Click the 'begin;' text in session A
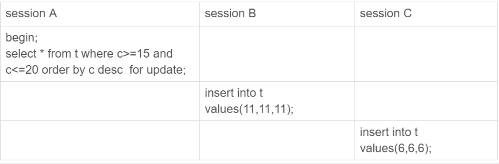Image resolution: width=499 pixels, height=164 pixels. click(18, 39)
